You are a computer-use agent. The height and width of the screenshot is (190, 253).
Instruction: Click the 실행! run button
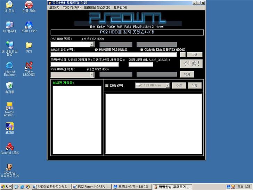[191, 64]
